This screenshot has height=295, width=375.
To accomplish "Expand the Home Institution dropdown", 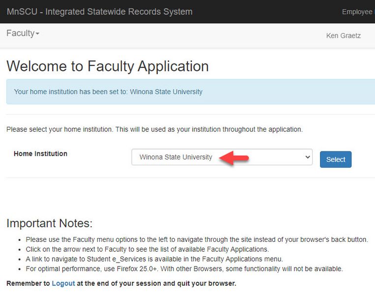I will click(x=221, y=157).
